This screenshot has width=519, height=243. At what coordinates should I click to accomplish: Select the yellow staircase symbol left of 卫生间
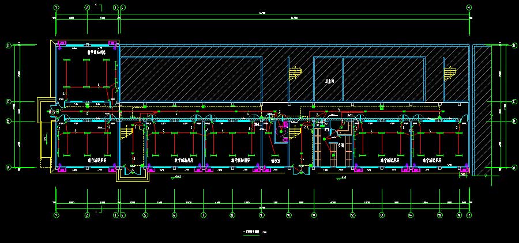tap(295, 73)
